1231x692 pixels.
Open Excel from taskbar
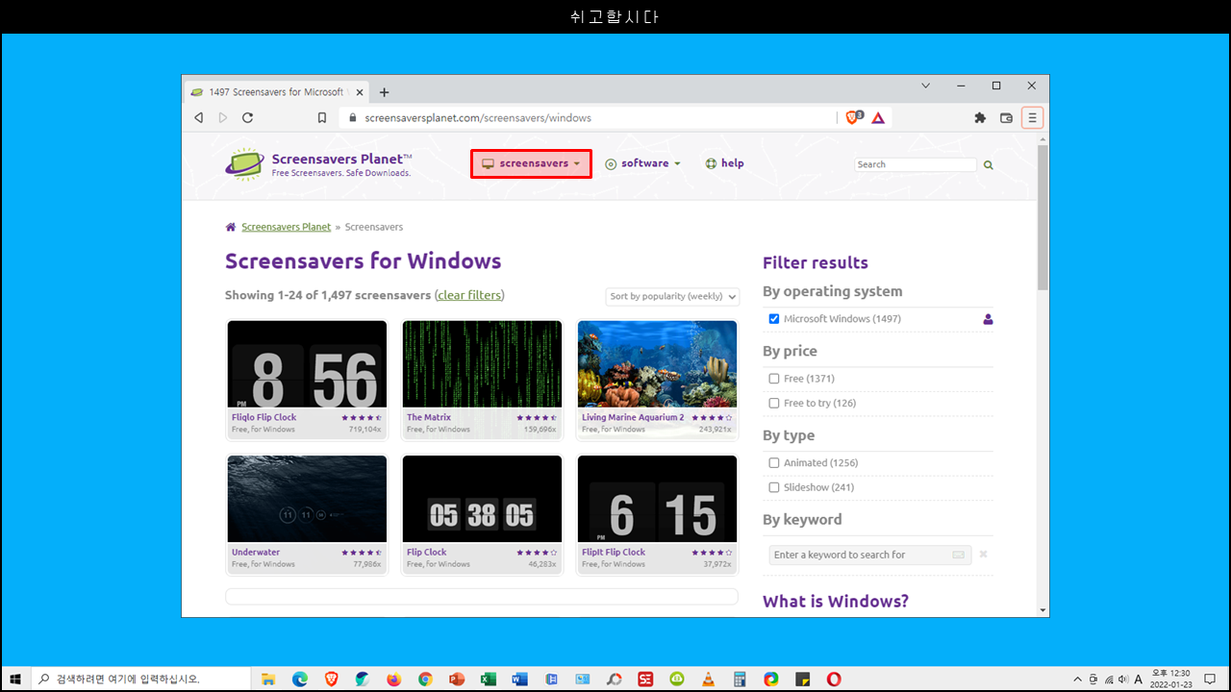coord(488,679)
